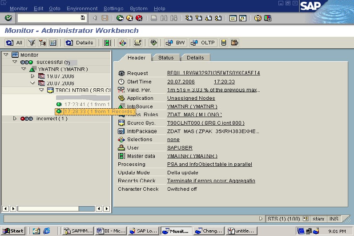The width and height of the screenshot is (354, 236).
Task: Select the 17:28:33 request row
Action: pos(95,111)
